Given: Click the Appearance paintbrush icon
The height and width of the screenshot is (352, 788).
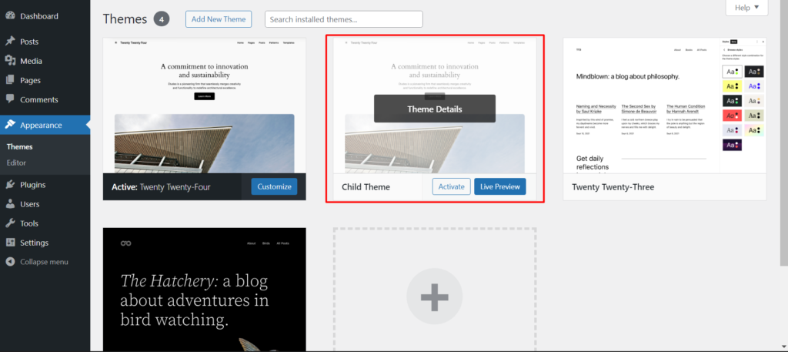Looking at the screenshot, I should pyautogui.click(x=10, y=125).
